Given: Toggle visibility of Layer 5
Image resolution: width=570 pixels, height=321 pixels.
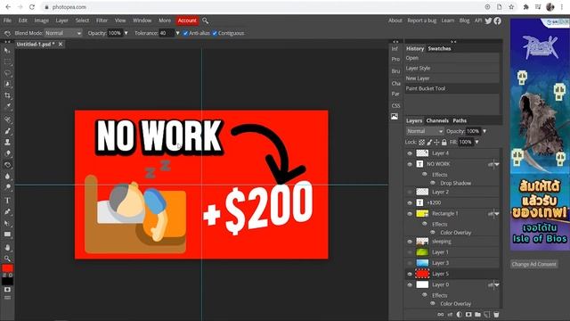Looking at the screenshot, I should click(410, 274).
